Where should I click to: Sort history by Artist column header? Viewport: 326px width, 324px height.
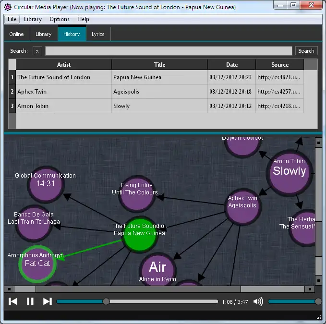[x=64, y=65]
